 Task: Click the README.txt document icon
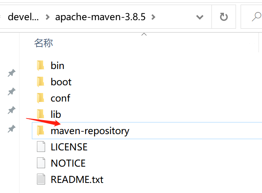click(x=41, y=179)
